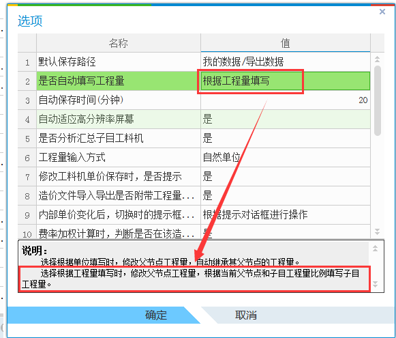
Task: Click the table scrollbar down arrow
Action: 378,231
